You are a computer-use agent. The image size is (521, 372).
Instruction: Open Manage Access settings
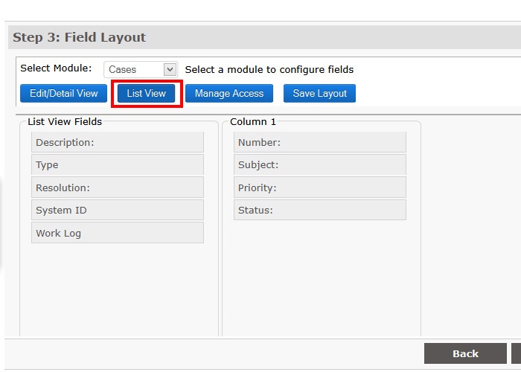(229, 93)
